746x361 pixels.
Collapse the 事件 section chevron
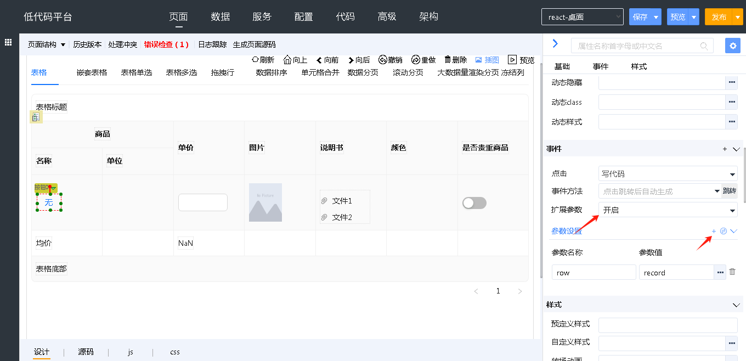[736, 149]
